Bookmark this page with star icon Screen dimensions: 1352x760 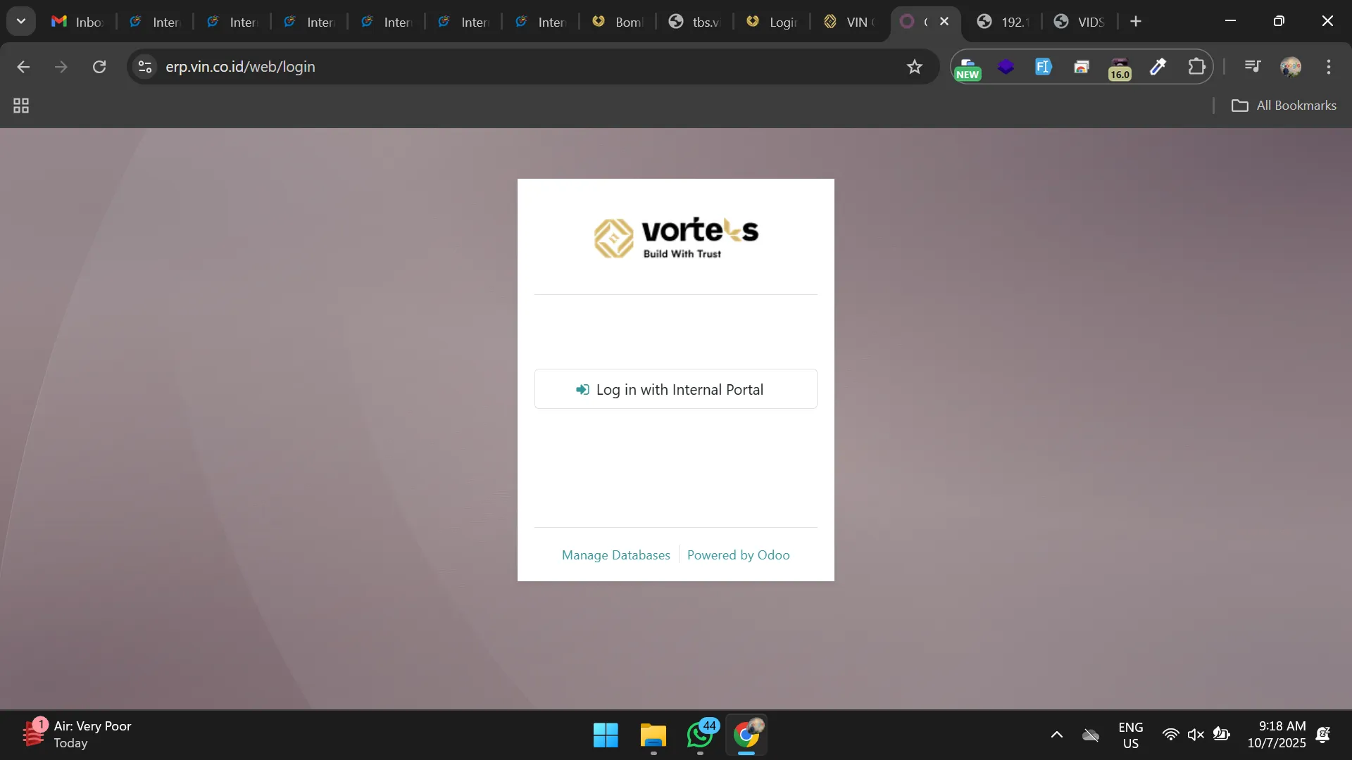[914, 67]
